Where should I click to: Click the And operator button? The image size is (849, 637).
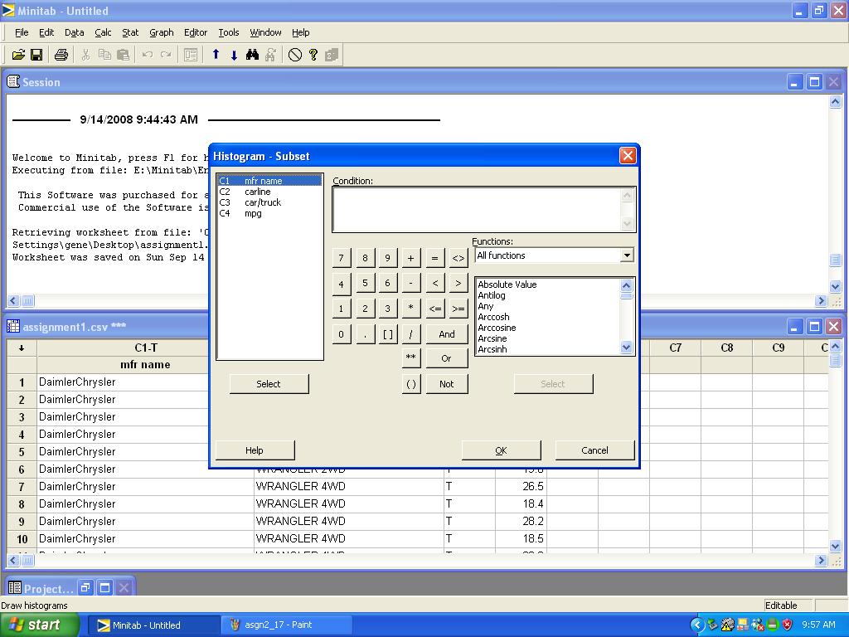click(446, 334)
